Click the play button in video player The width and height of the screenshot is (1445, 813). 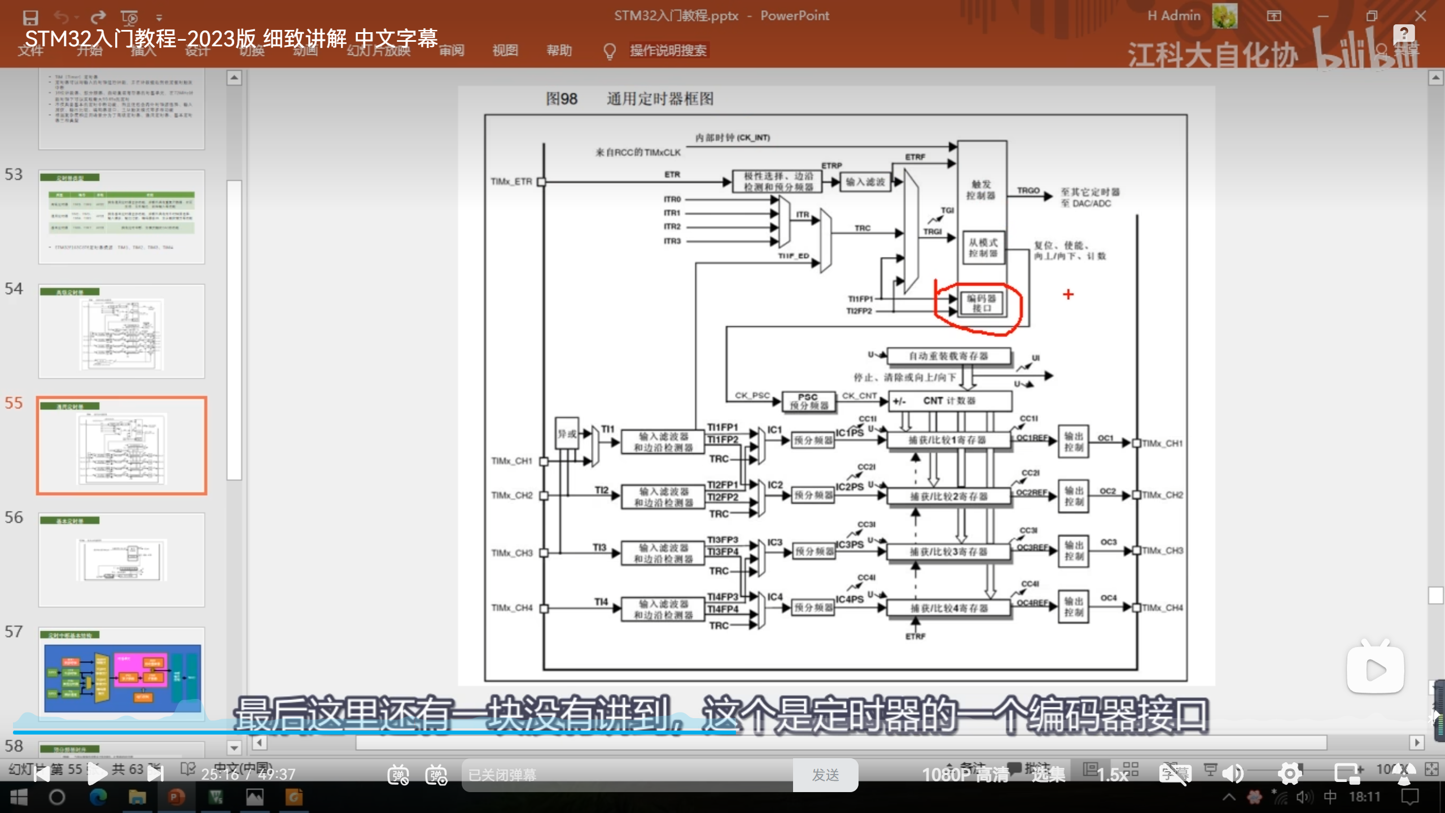click(97, 774)
